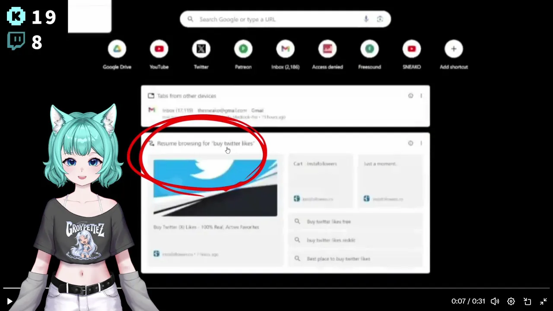Screen dimensions: 553x311
Task: Search by image with Google Lens
Action: coord(380,19)
